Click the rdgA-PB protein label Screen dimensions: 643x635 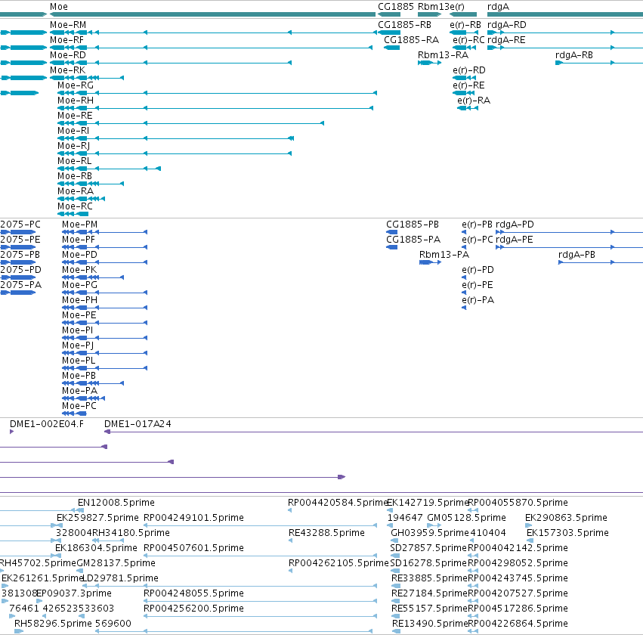click(577, 255)
